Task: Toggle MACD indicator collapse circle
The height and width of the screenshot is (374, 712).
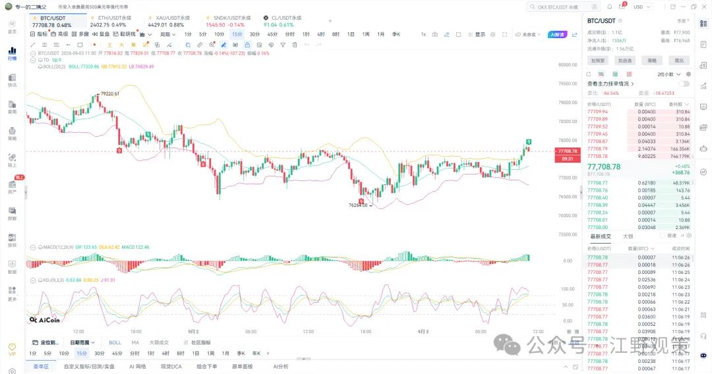Action: pyautogui.click(x=33, y=247)
